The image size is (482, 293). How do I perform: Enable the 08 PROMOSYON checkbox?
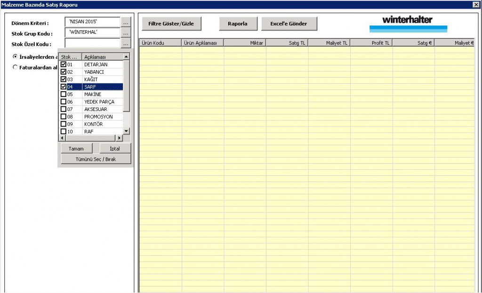pos(64,117)
